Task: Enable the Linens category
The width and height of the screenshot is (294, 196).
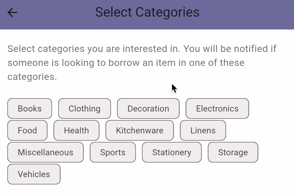Action: pyautogui.click(x=203, y=130)
